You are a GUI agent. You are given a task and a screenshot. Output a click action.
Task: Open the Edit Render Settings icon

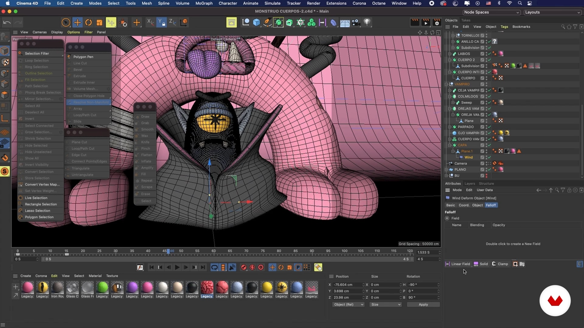tap(437, 22)
